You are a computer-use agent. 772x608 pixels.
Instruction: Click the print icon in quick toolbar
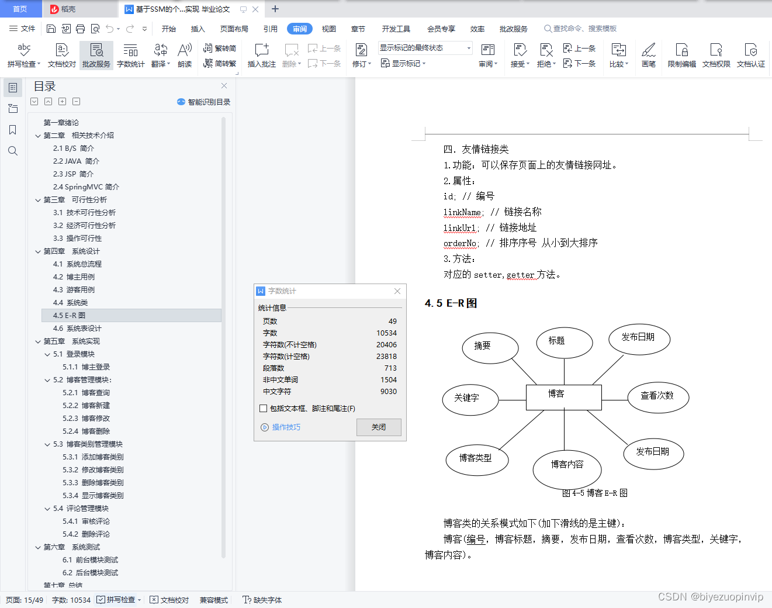coord(80,29)
